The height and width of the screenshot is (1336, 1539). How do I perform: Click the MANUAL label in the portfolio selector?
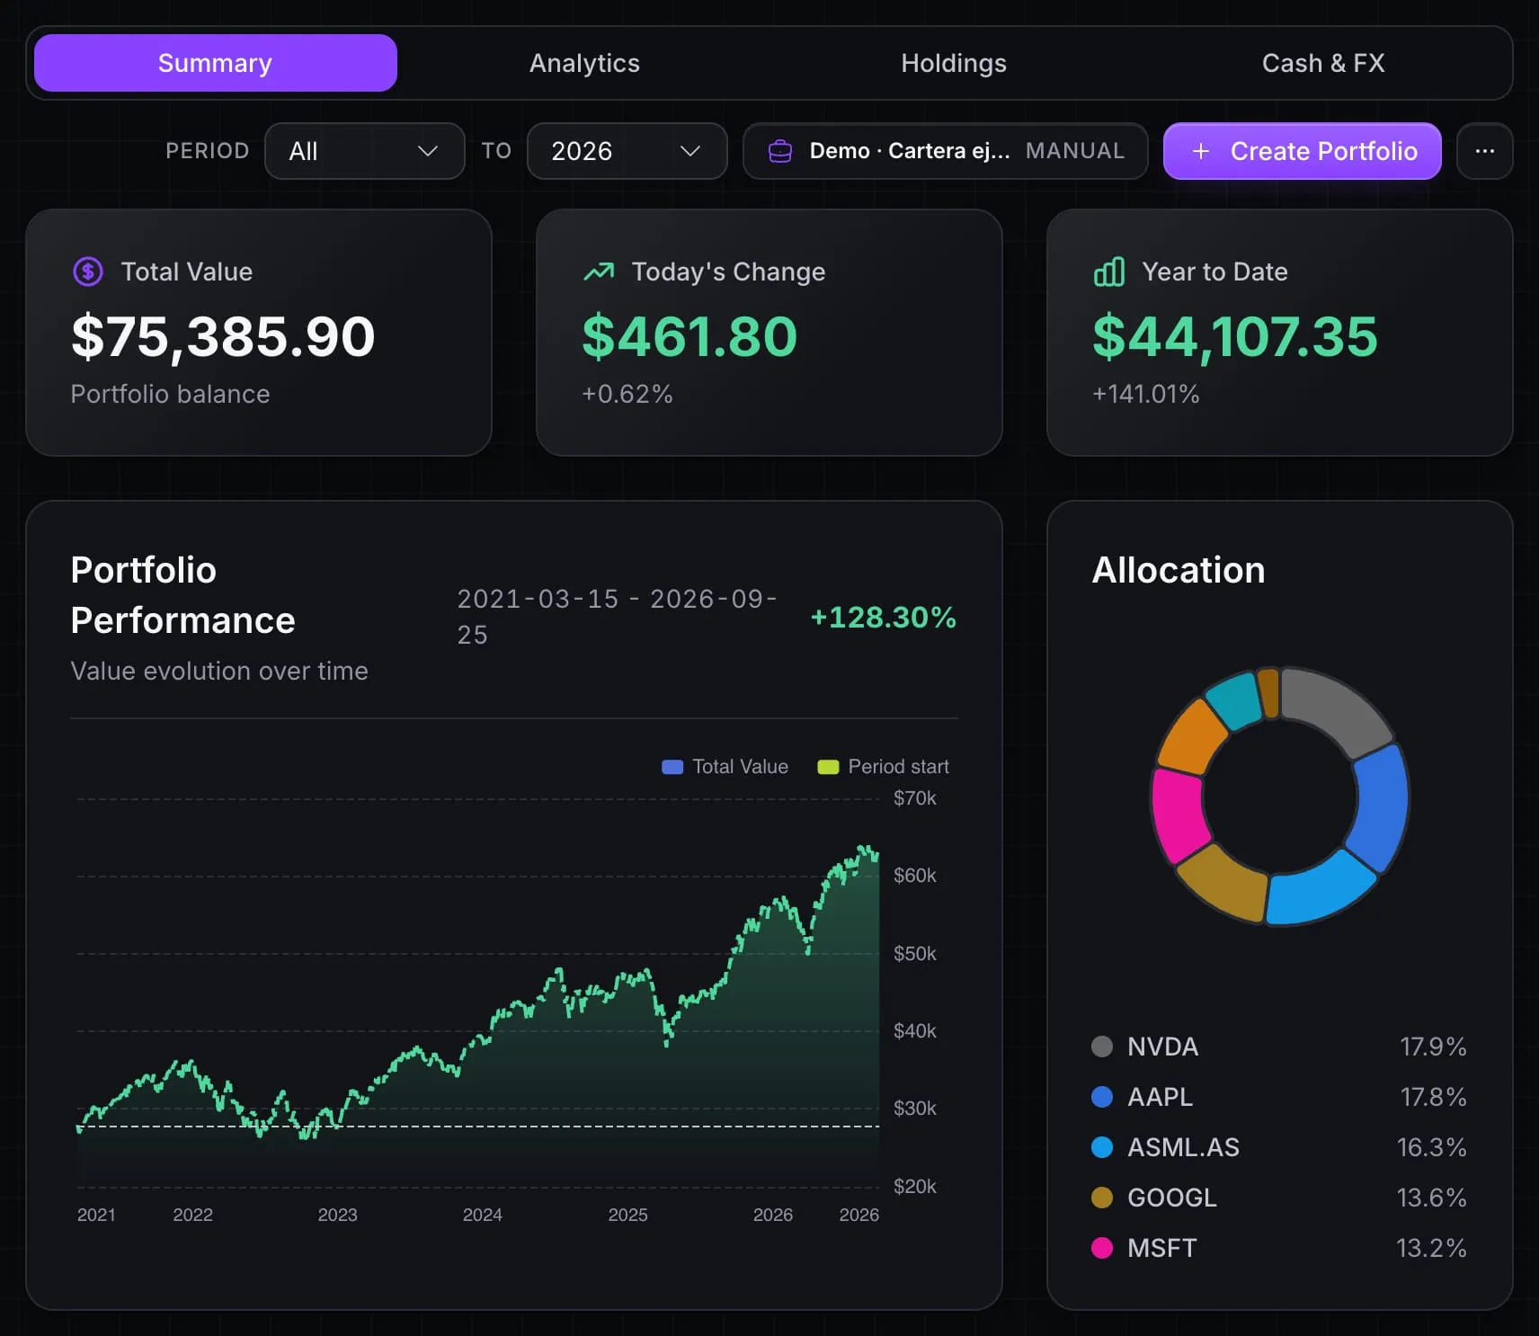pyautogui.click(x=1075, y=151)
